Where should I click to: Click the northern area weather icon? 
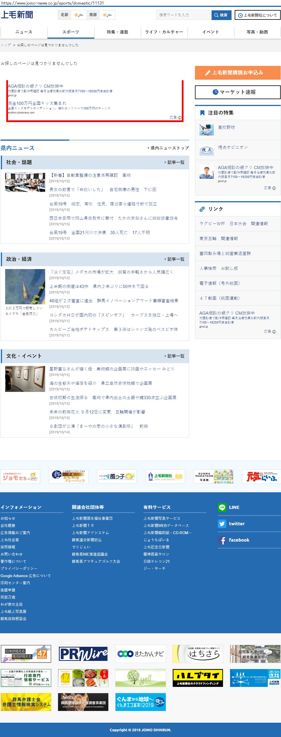coord(79,15)
